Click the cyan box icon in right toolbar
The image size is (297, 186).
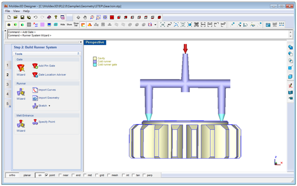290,77
